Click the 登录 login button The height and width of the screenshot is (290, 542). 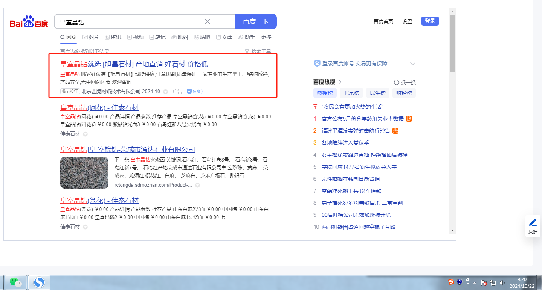pos(430,21)
